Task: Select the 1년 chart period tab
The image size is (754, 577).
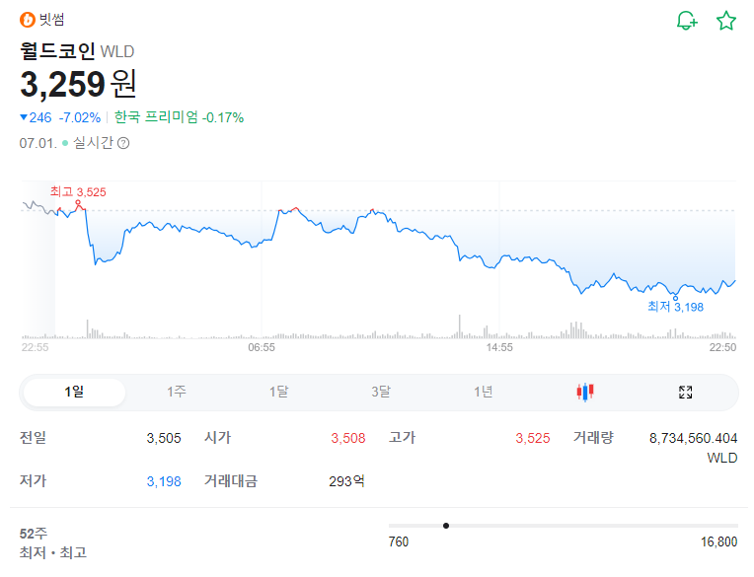Action: click(484, 392)
